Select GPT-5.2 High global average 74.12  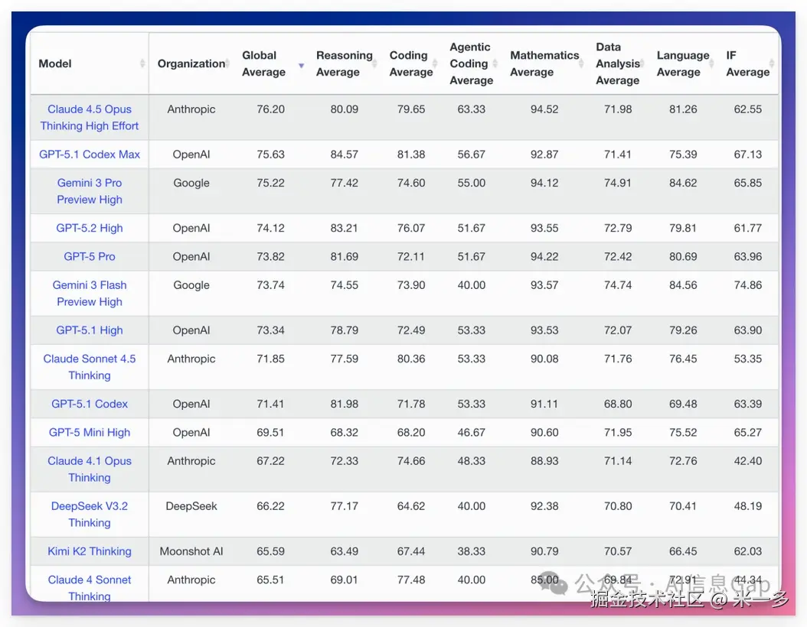click(x=271, y=228)
